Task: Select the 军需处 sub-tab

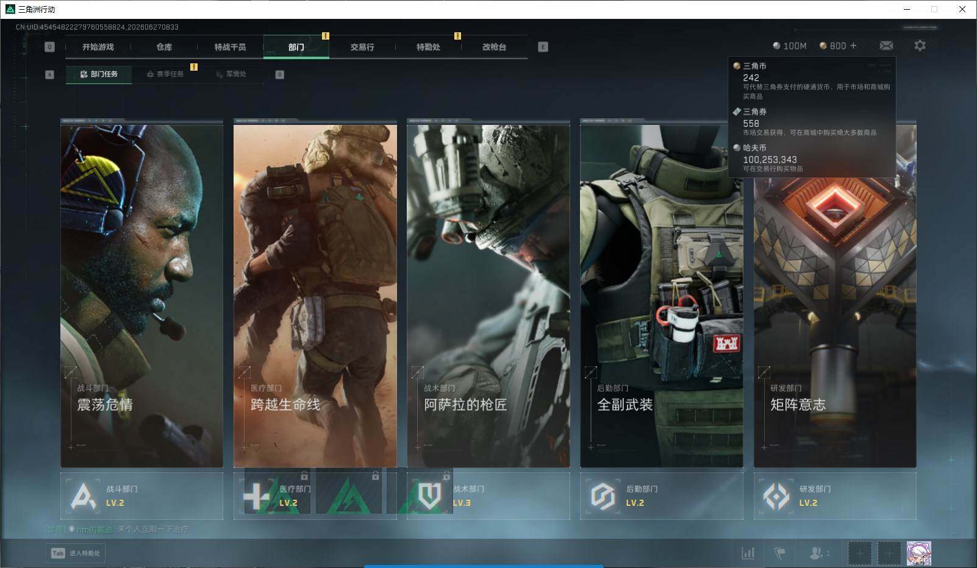Action: pyautogui.click(x=231, y=74)
